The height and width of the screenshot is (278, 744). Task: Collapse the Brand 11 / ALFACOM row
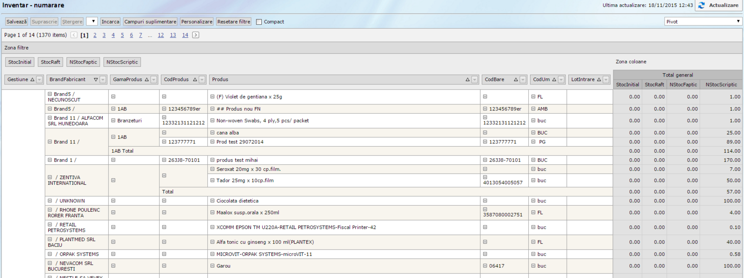pos(50,118)
